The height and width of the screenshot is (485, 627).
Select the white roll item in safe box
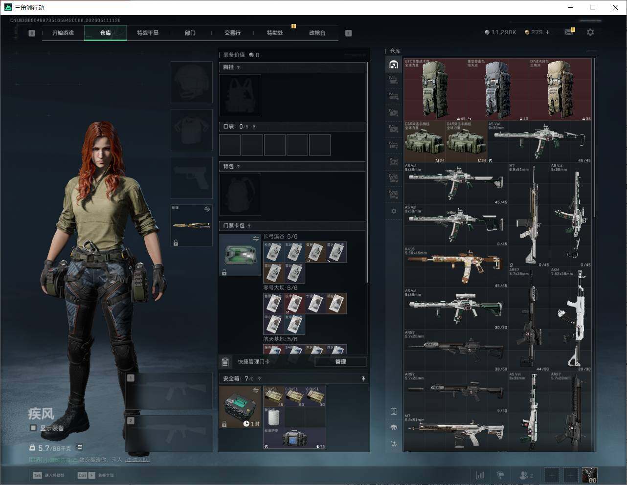tap(274, 418)
